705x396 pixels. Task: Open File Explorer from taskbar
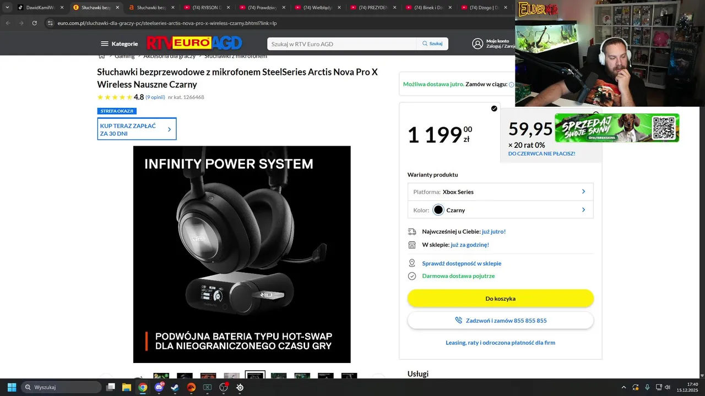(127, 387)
